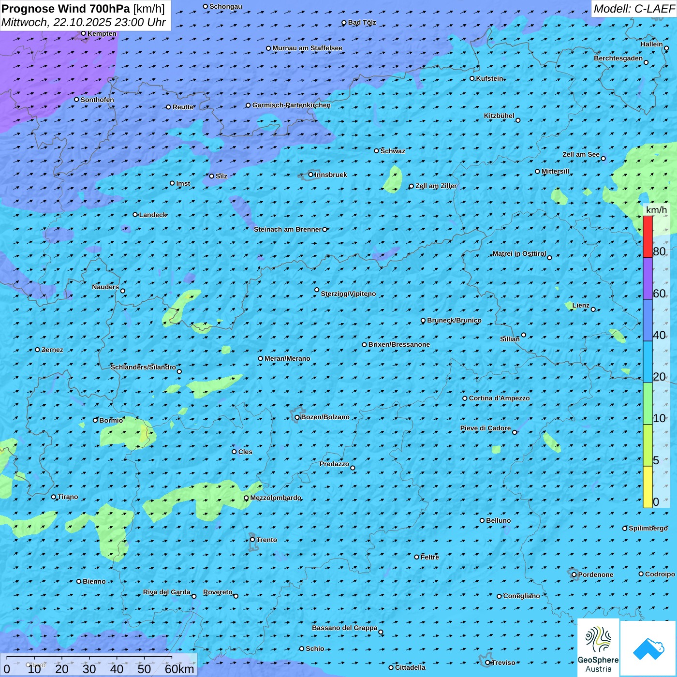Click the Kufstein city label

click(489, 78)
